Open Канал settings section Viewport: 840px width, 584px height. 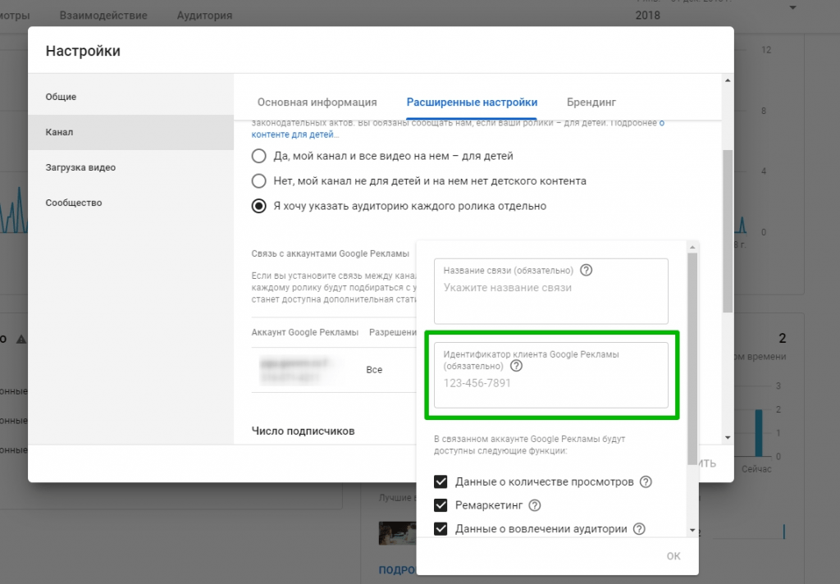tap(130, 132)
